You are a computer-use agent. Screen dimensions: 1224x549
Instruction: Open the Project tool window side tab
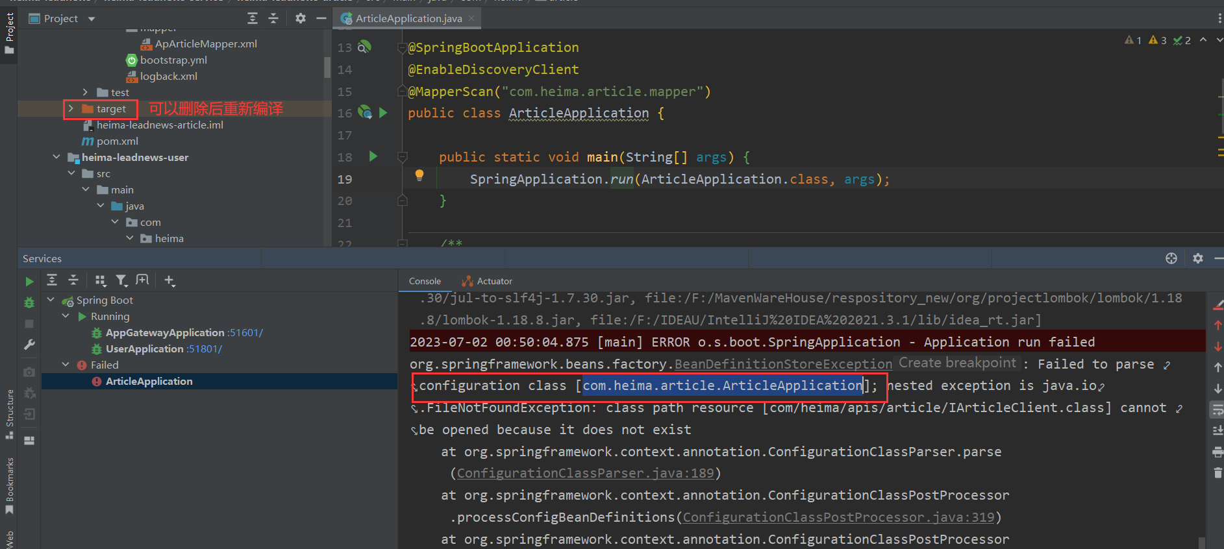tap(9, 34)
